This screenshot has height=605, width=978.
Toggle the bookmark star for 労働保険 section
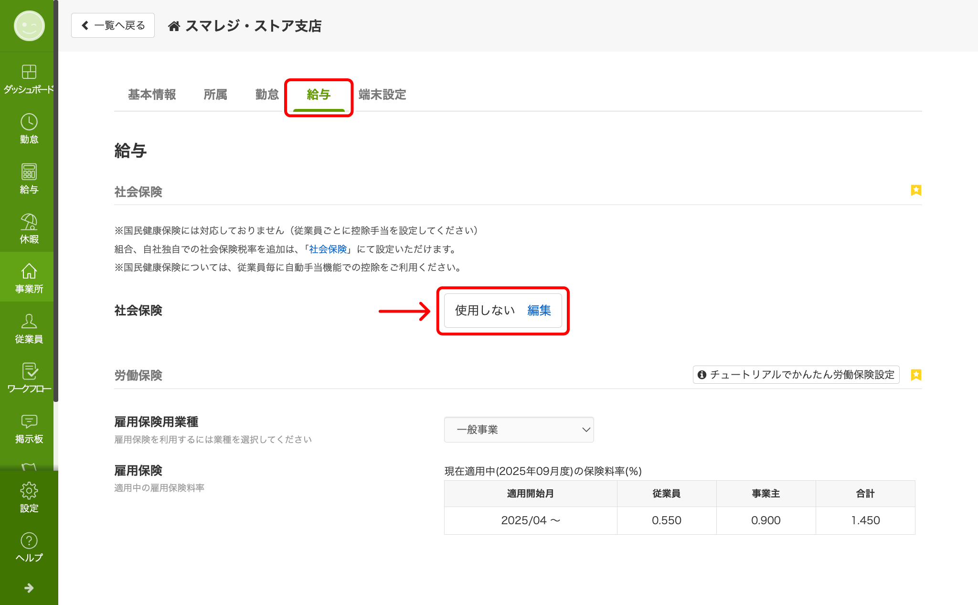coord(915,375)
